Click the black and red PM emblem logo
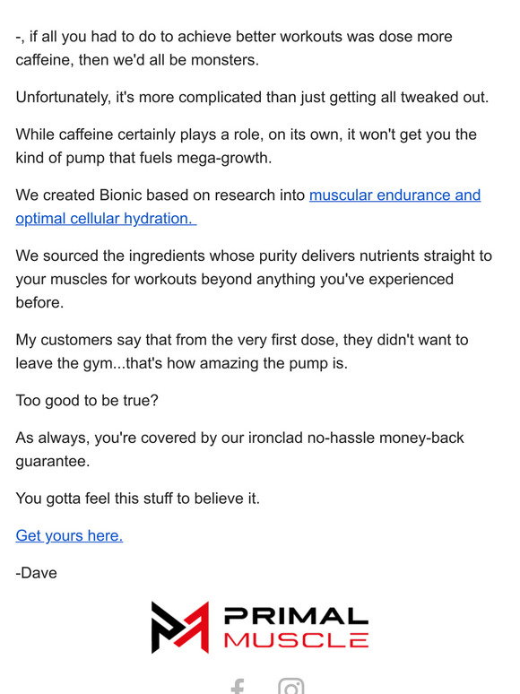This screenshot has height=694, width=520. (180, 627)
